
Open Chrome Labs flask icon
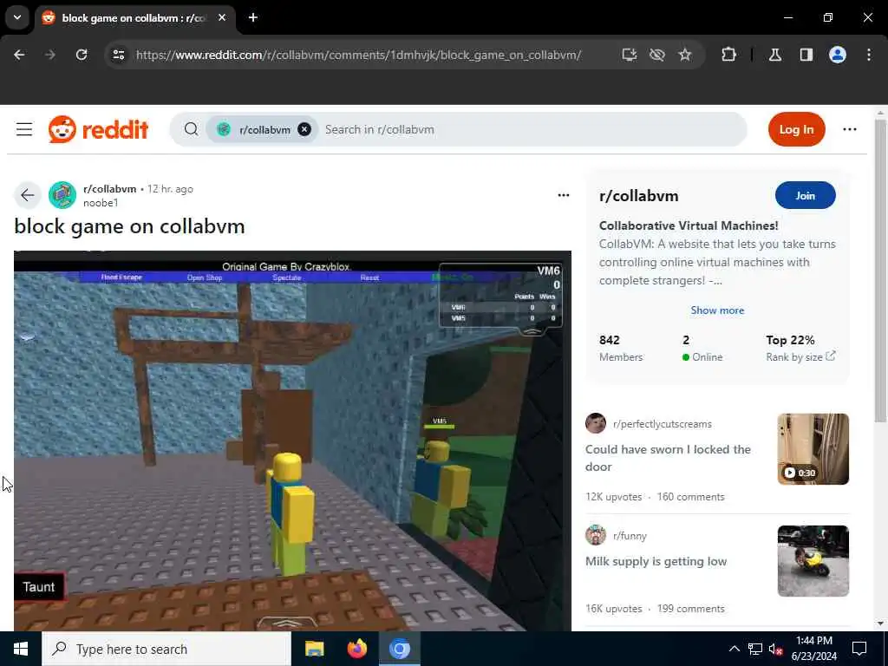click(x=775, y=55)
